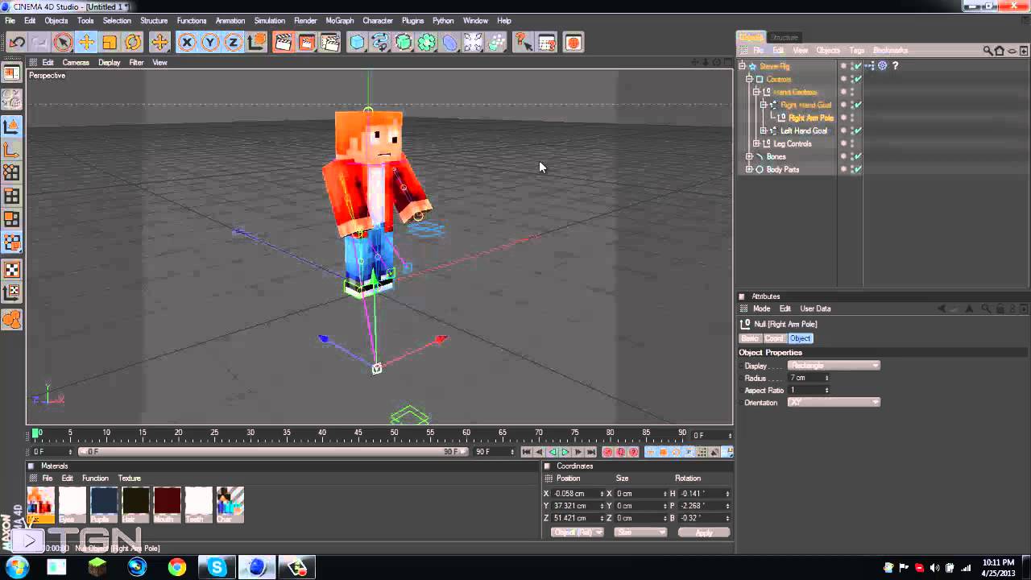Click the Position X coordinate field
Screen dimensions: 1031x580
(x=576, y=494)
